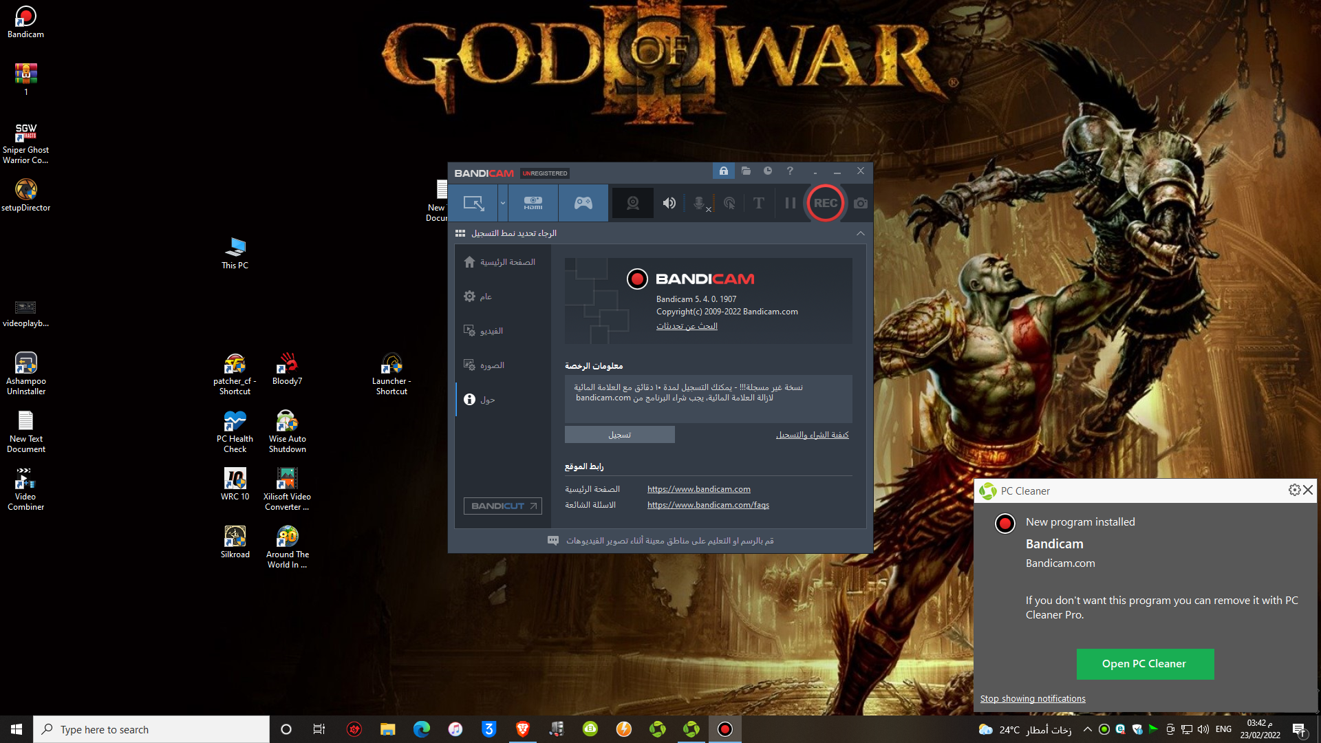Toggle text overlay T icon

coord(759,203)
